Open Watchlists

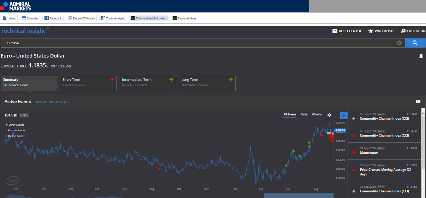click(x=381, y=31)
